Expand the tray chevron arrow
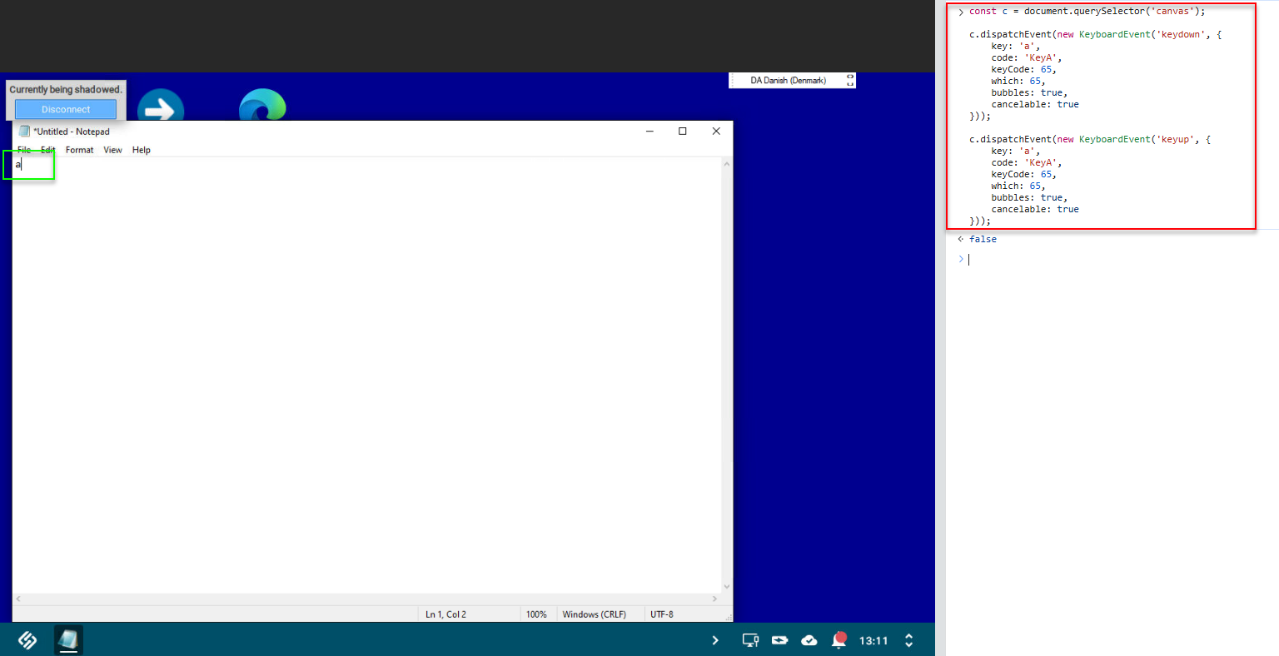The image size is (1279, 656). coord(715,640)
